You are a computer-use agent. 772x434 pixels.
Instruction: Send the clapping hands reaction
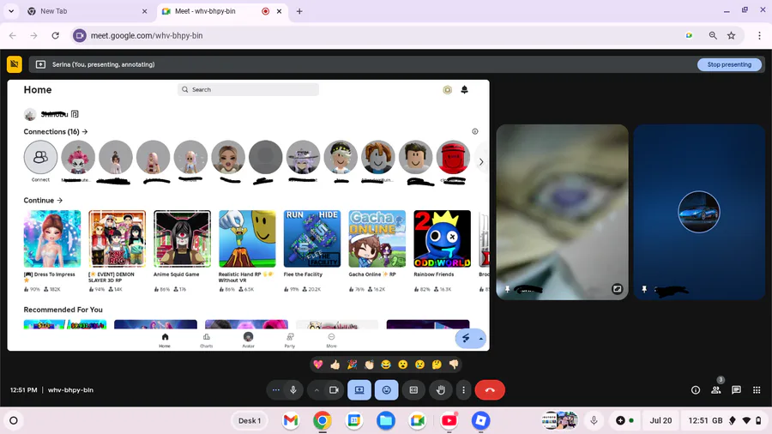(369, 365)
